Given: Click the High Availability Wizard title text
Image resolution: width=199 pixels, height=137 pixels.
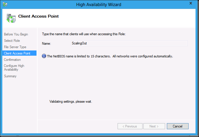Looking at the screenshot, I should pos(98,5).
